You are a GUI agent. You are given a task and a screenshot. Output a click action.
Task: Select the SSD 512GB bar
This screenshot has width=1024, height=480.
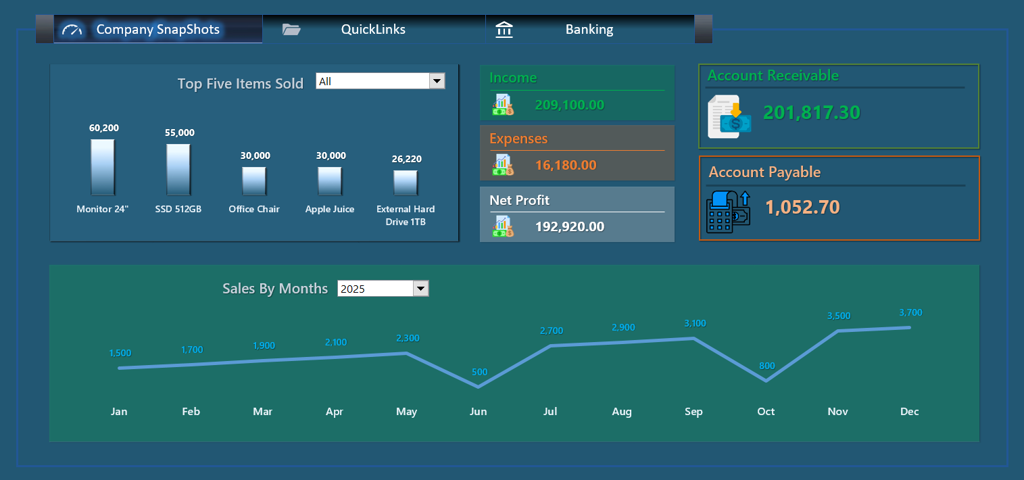[x=178, y=170]
